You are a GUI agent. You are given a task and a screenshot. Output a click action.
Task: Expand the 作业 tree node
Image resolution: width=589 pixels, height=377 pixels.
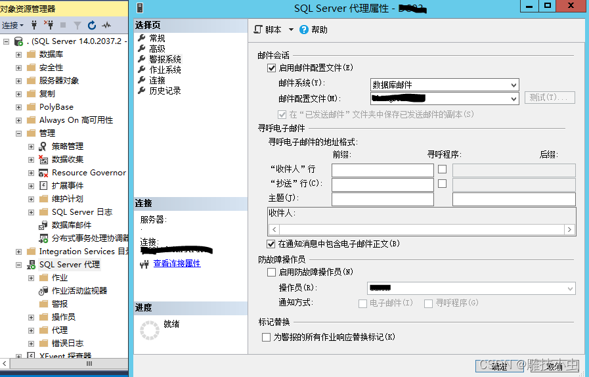[31, 278]
